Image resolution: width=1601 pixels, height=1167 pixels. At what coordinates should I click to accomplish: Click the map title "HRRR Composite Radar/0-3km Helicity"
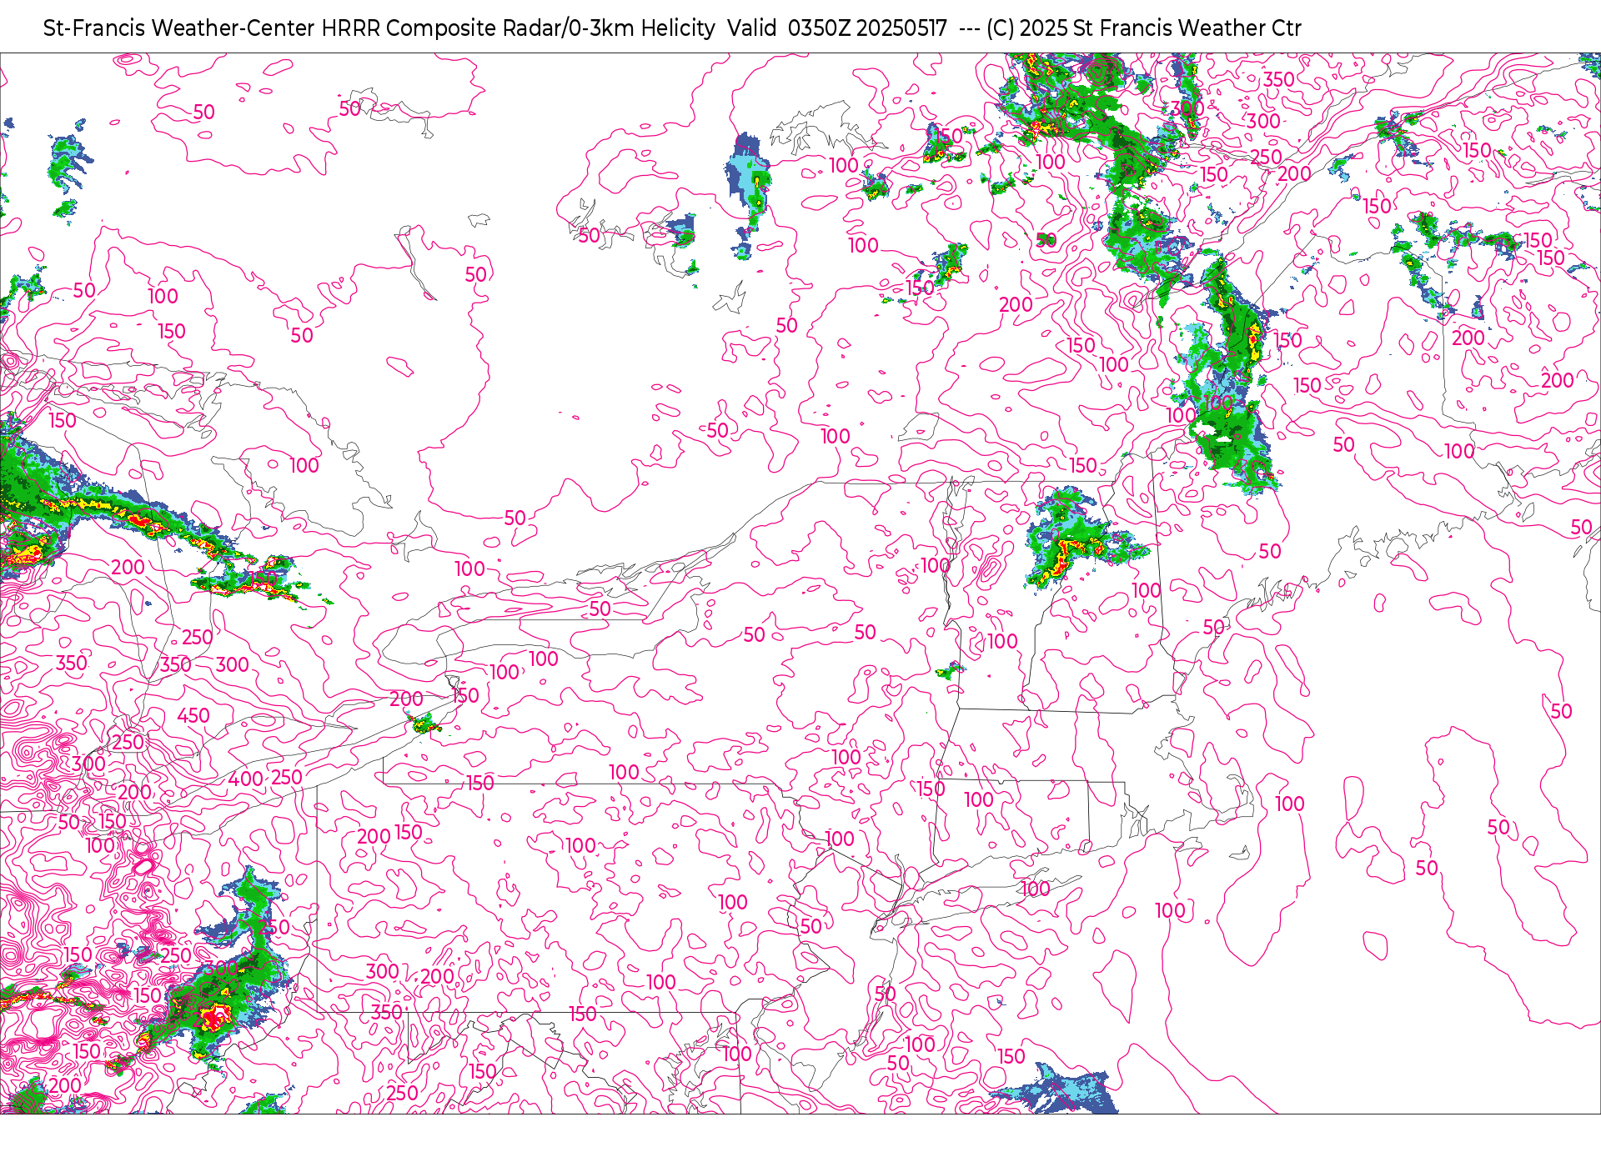(518, 28)
